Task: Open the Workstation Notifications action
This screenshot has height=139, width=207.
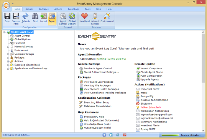Action: point(155,111)
